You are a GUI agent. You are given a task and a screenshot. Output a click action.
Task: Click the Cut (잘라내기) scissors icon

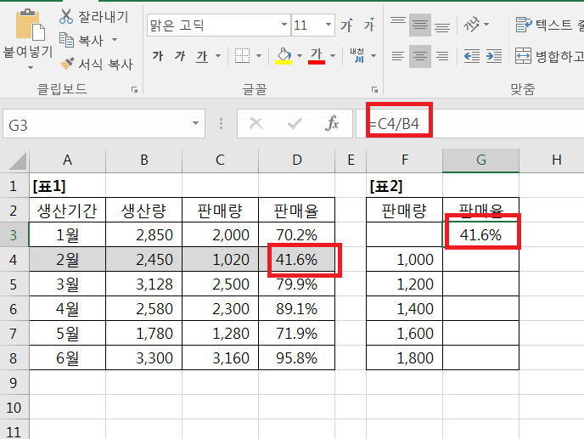66,16
